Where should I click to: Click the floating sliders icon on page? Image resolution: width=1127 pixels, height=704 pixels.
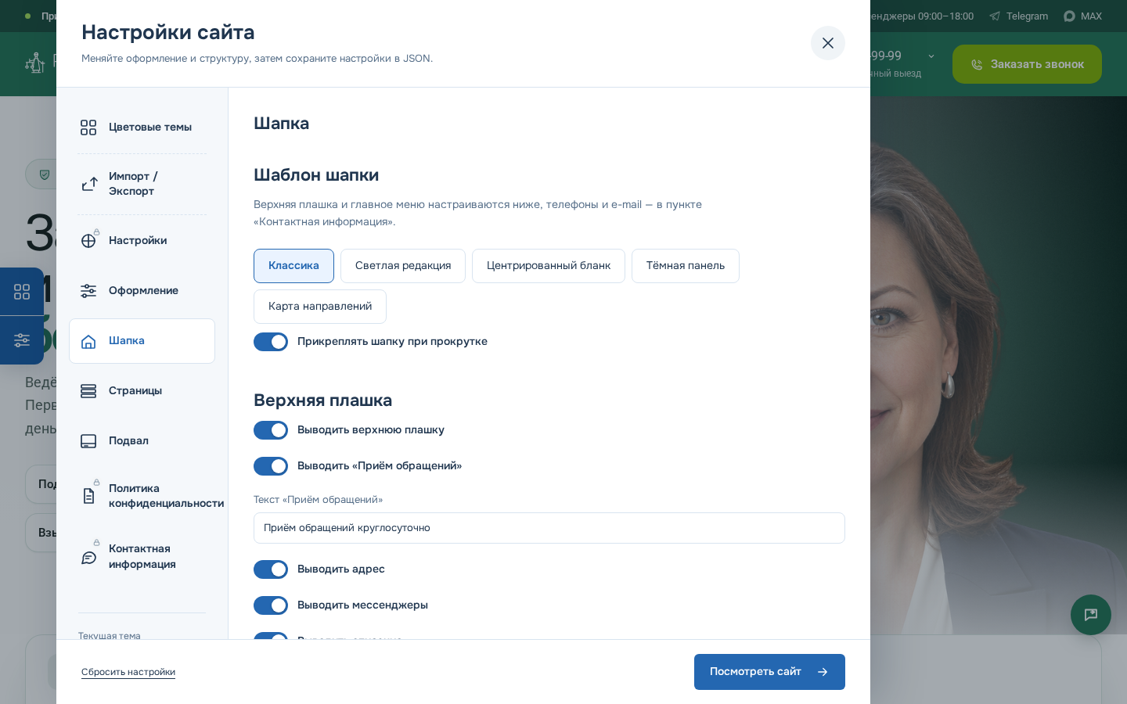(x=22, y=340)
